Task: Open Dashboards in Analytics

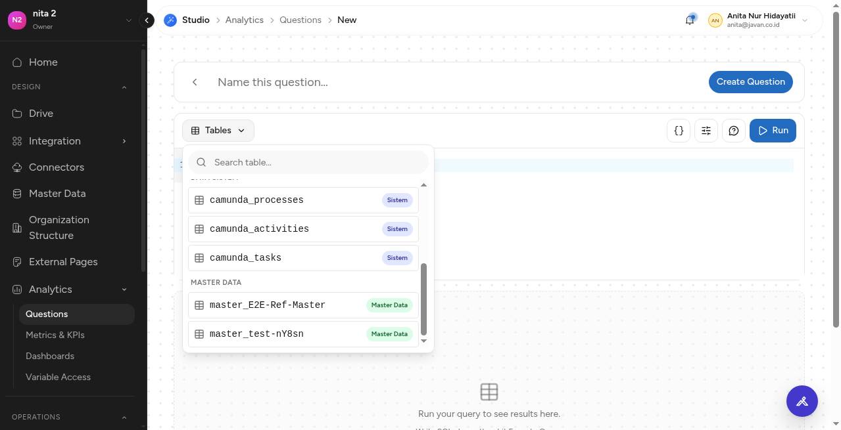Action: coord(50,356)
